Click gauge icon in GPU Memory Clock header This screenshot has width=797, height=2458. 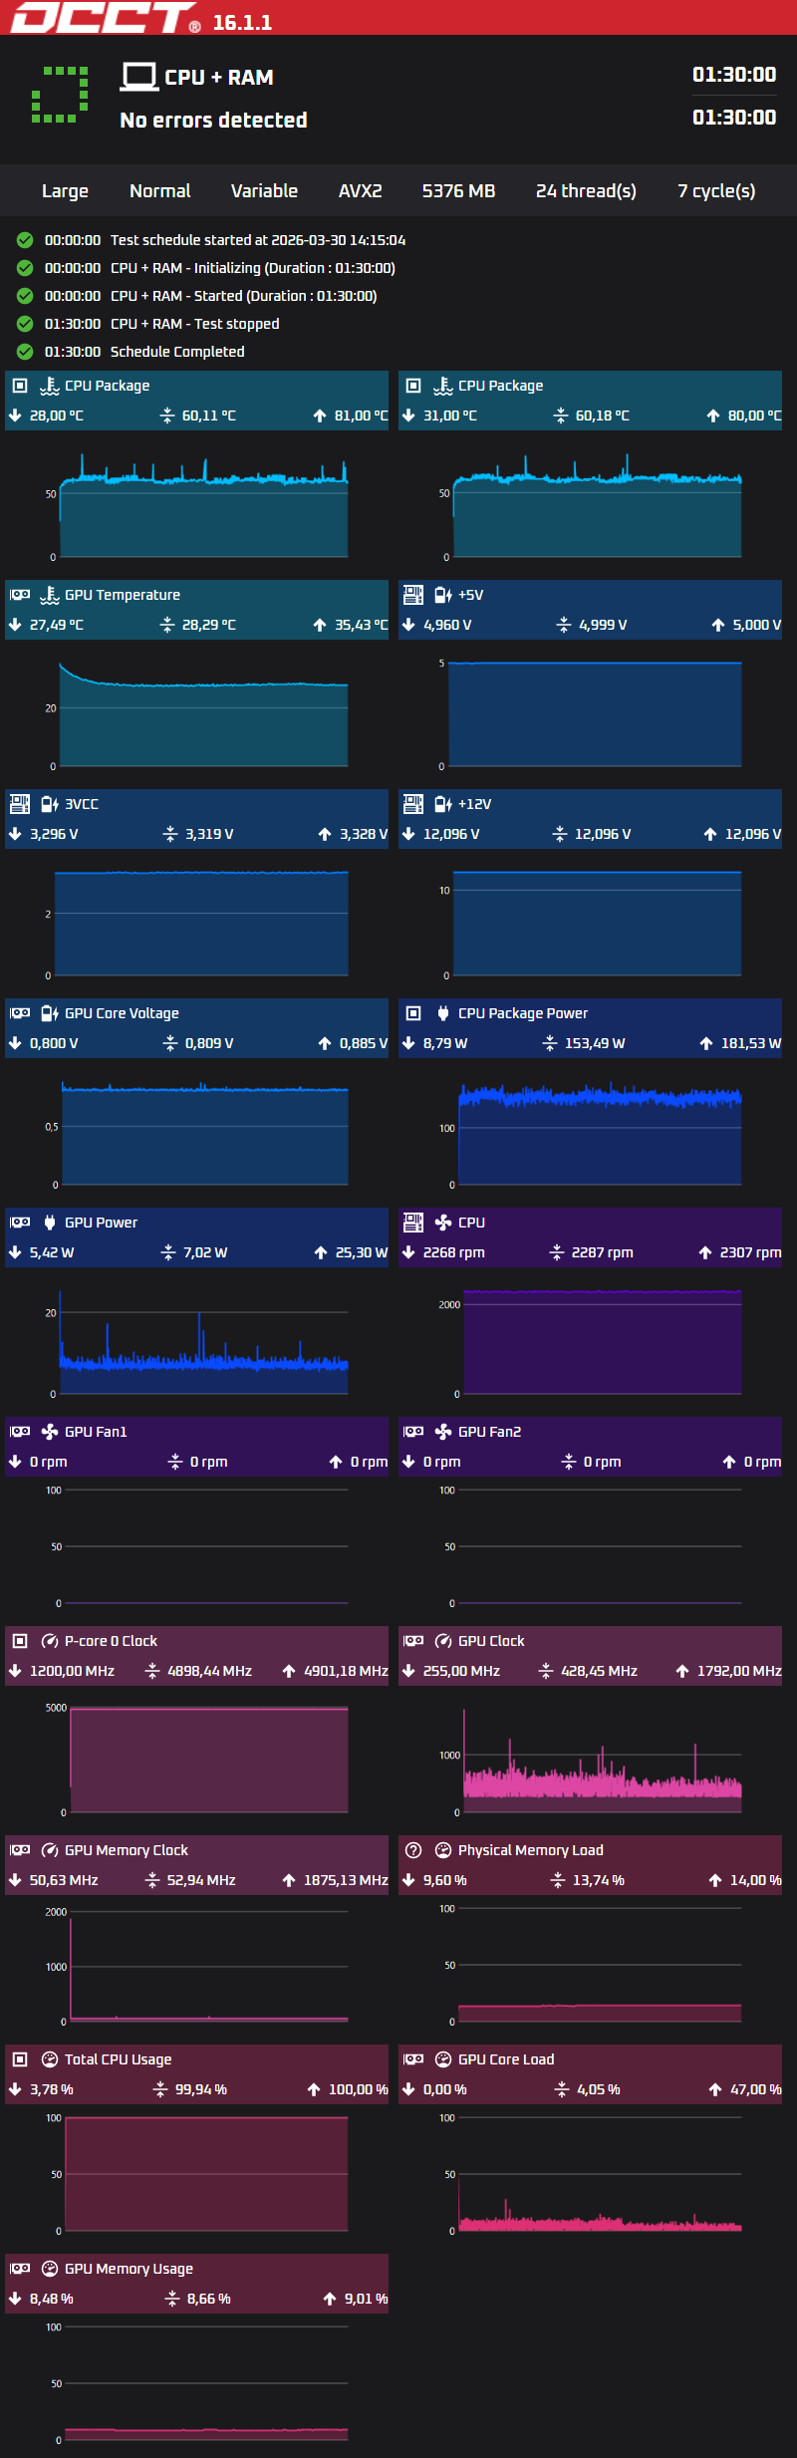(50, 1850)
